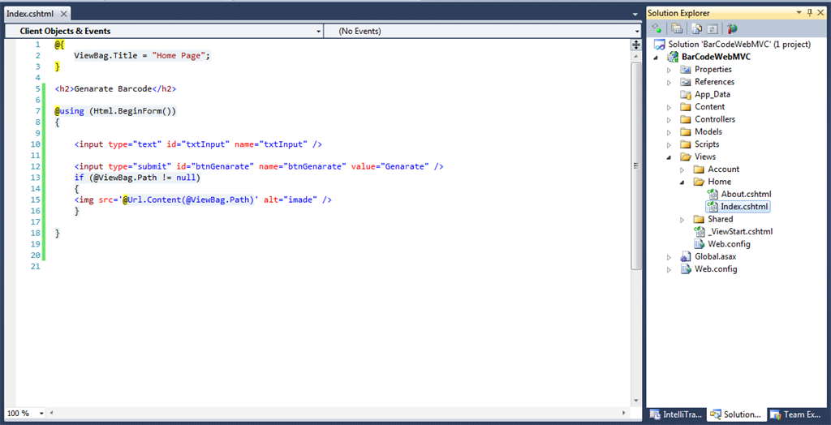Viewport: 831px width, 425px height.
Task: Click the horizontal scroll right arrow
Action: 626,413
